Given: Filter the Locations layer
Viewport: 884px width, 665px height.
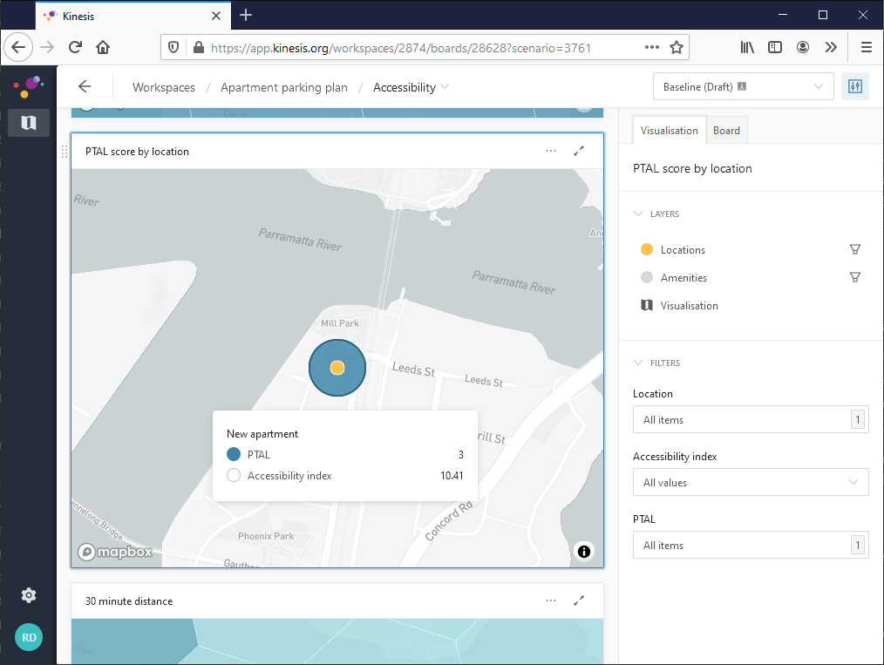Looking at the screenshot, I should tap(854, 249).
